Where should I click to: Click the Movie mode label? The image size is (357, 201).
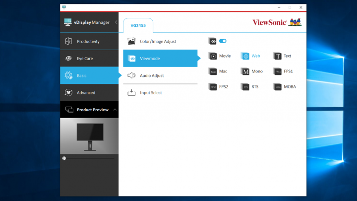(225, 56)
